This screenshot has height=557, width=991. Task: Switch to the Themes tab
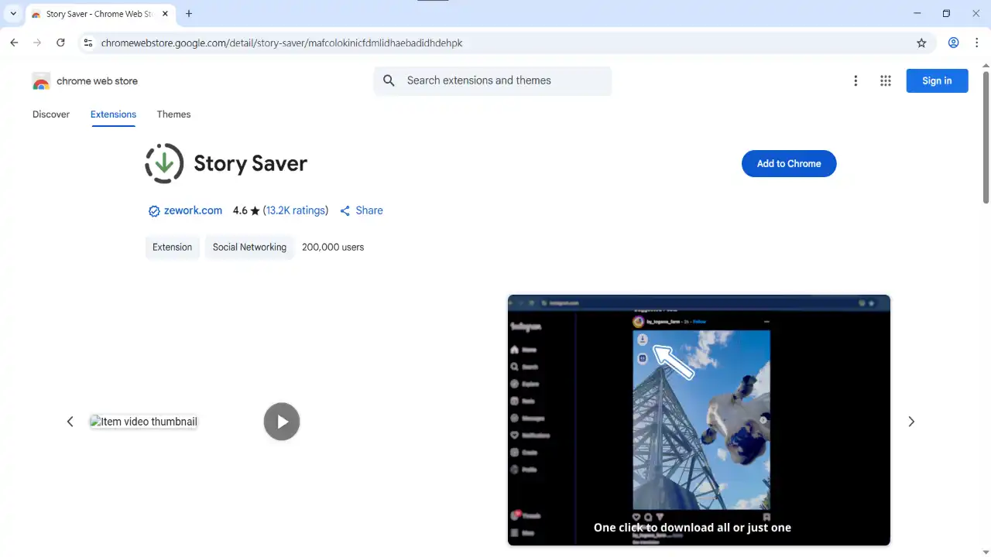(x=173, y=114)
